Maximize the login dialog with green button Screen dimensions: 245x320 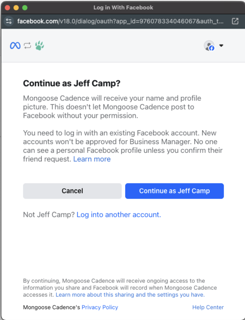tap(25, 8)
